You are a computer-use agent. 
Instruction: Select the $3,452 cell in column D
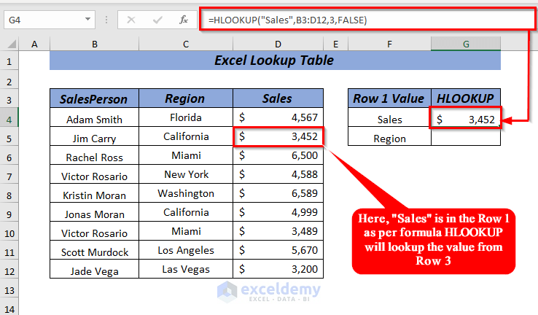click(x=278, y=136)
